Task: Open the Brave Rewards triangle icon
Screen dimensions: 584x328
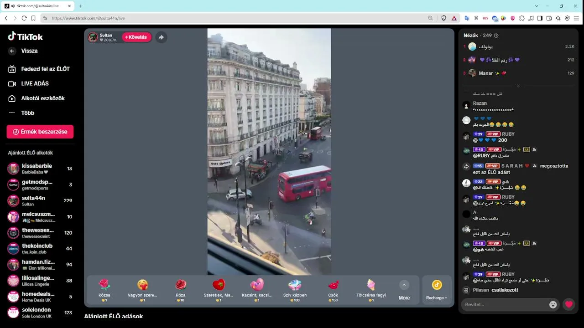Action: coord(454,18)
